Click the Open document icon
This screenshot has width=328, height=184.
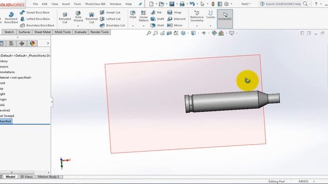click(x=161, y=4)
